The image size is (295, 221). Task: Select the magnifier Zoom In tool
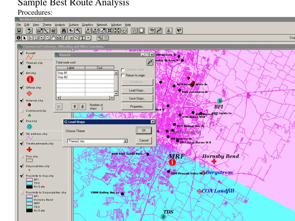tap(42, 38)
